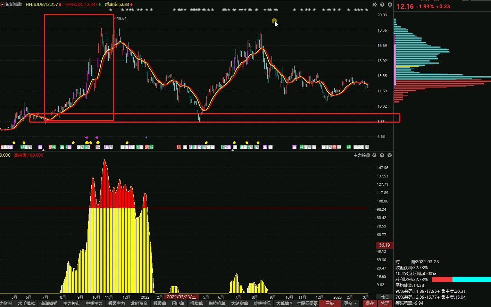Screen dimensions: 491x307
Task: Open settings gear of 主力控盘 panel
Action: click(374, 155)
